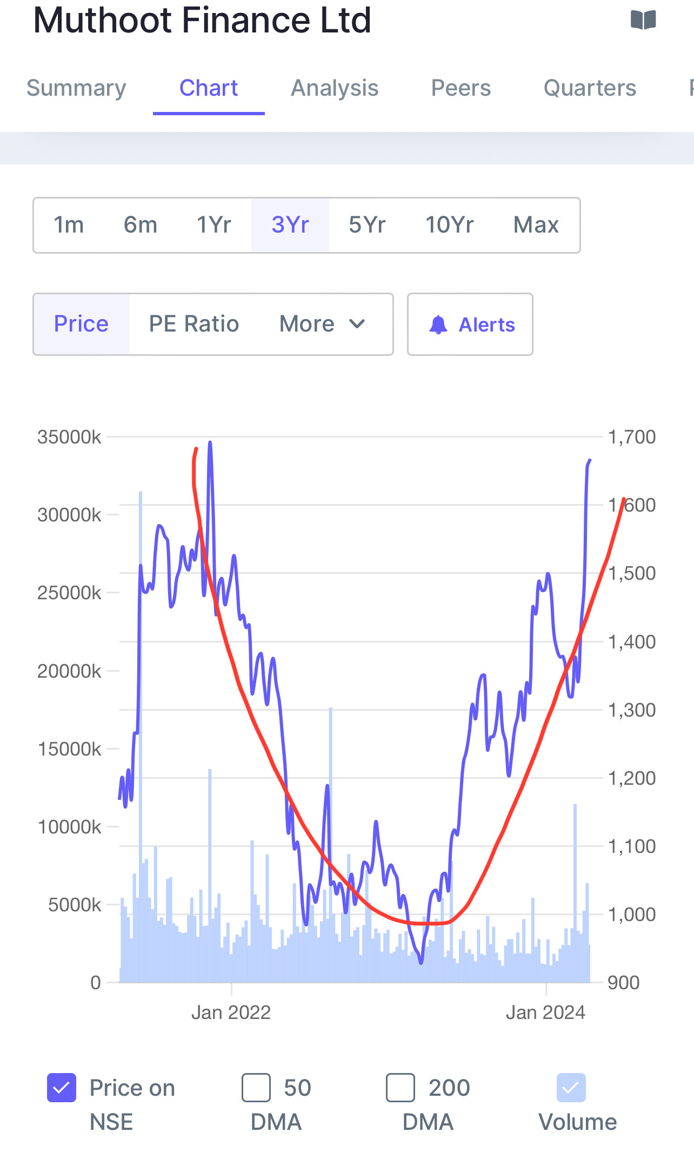Click the open book icon near title
Screen dimensions: 694x1165
[x=643, y=21]
